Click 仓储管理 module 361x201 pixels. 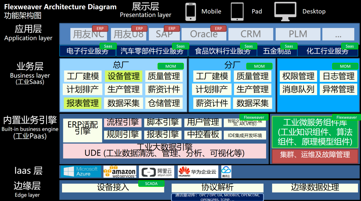pyautogui.click(x=164, y=103)
